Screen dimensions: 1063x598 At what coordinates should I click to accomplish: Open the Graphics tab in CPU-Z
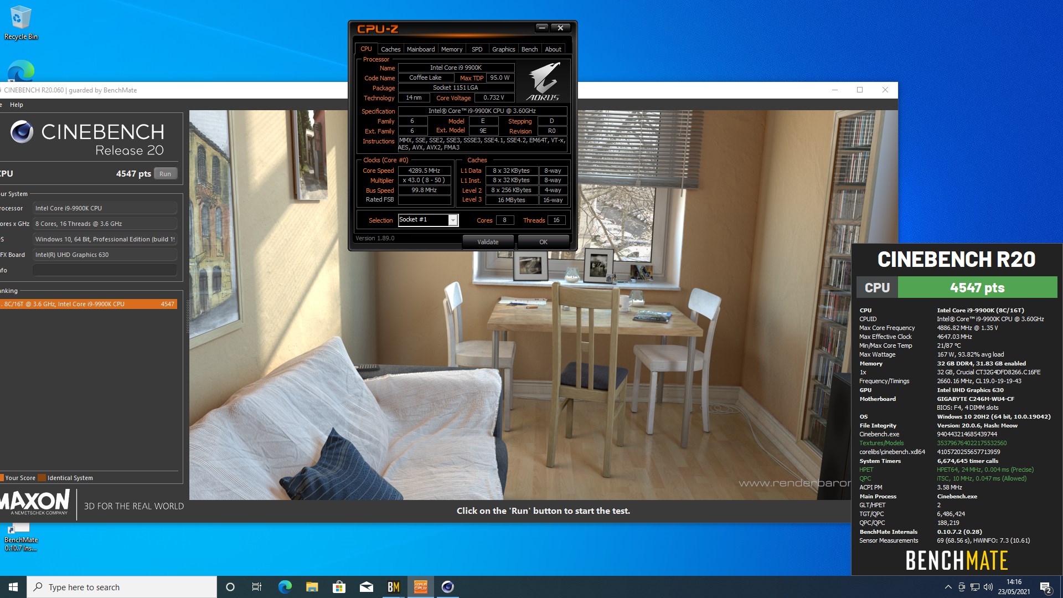click(503, 49)
